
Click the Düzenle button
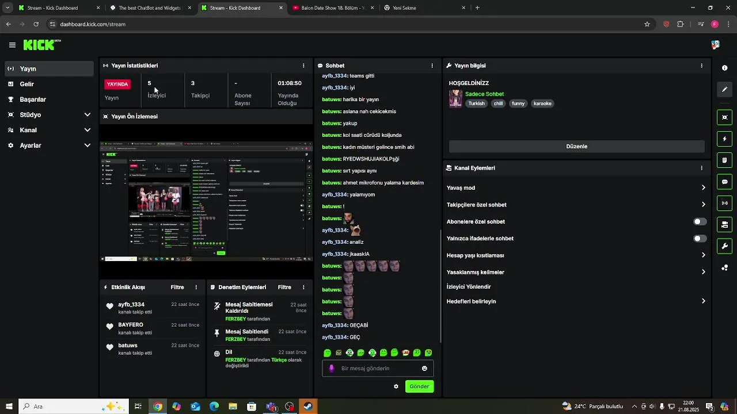pos(576,147)
